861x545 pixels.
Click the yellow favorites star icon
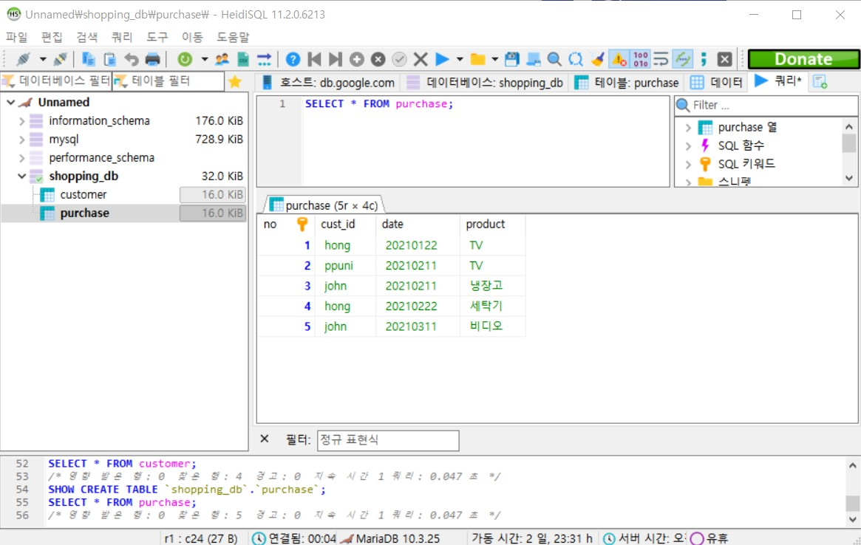click(x=235, y=81)
